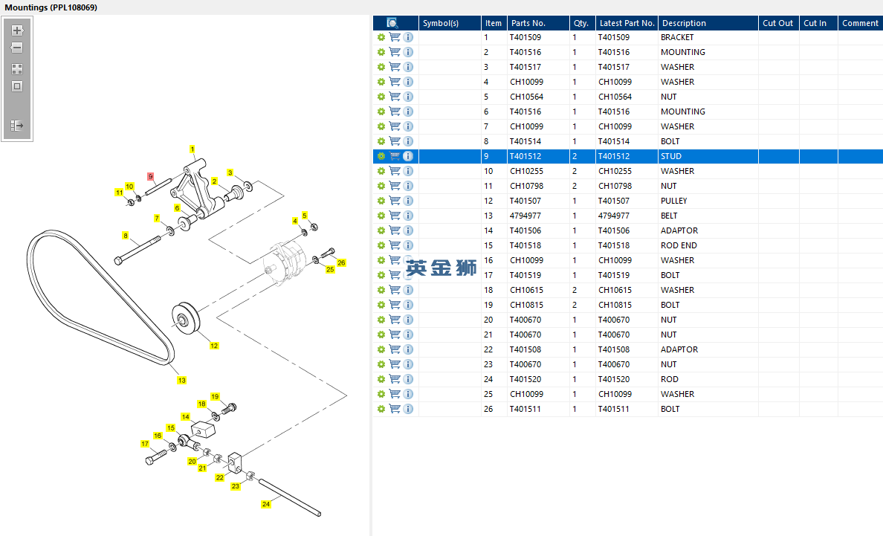Viewport: 883px width, 536px height.
Task: Click Mountings (PPL108069) title text
Action: [x=51, y=7]
